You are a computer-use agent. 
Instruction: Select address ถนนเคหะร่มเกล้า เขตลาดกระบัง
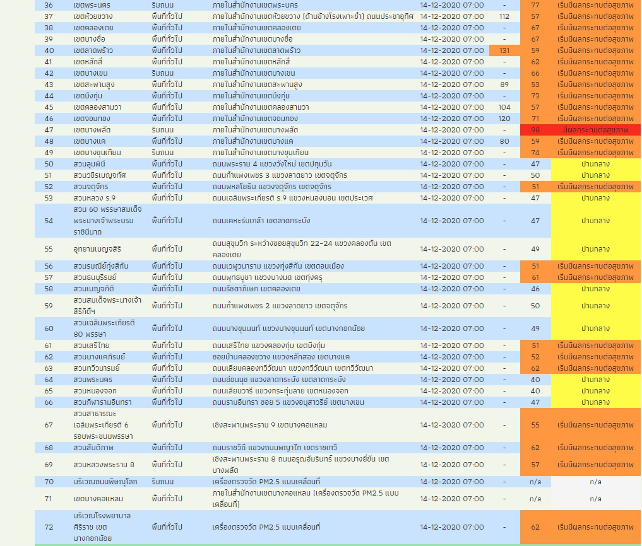[261, 221]
